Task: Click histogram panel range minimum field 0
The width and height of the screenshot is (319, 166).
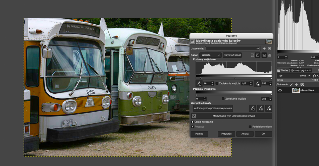Action: click(x=281, y=57)
